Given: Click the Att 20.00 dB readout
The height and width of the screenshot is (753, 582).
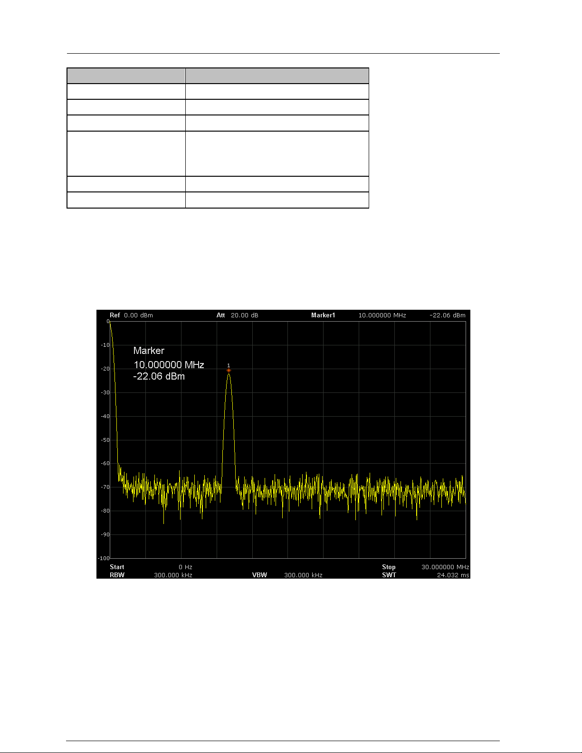Looking at the screenshot, I should (237, 315).
